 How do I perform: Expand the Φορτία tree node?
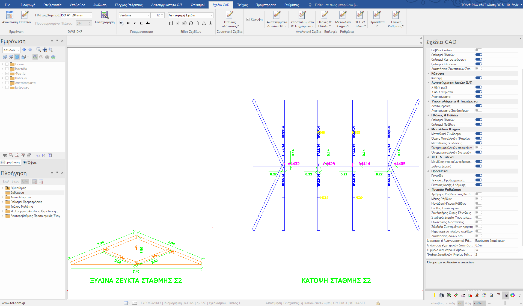click(2, 73)
